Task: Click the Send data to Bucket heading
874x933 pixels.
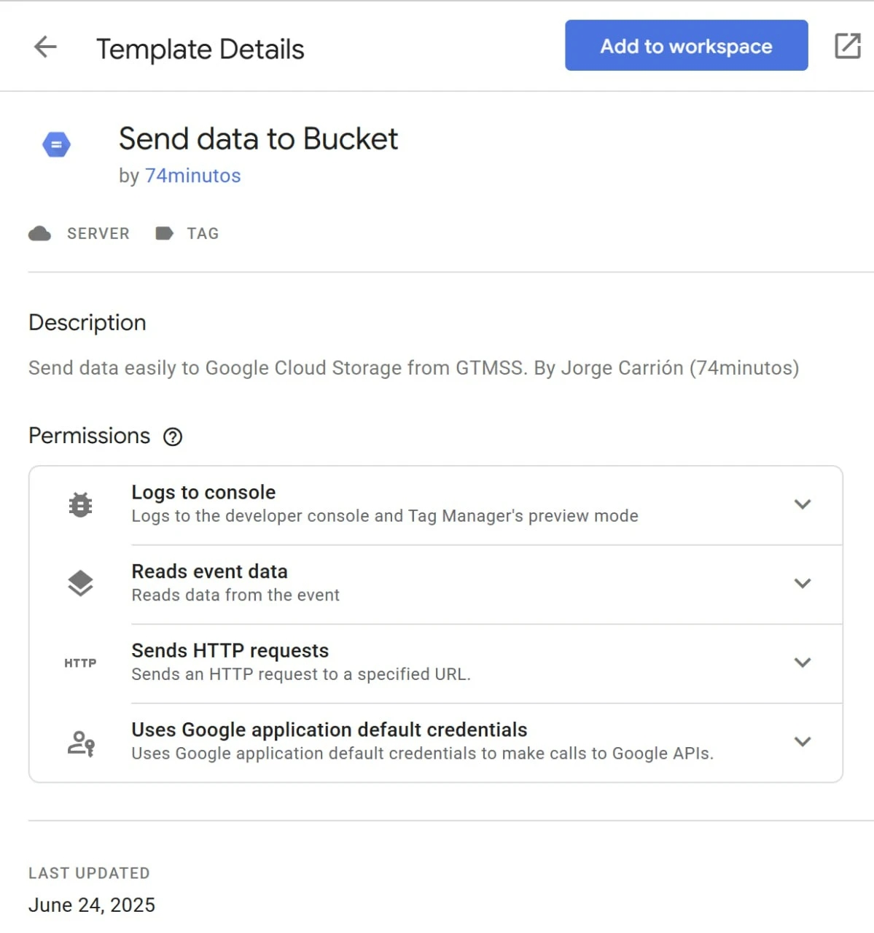Action: (258, 138)
